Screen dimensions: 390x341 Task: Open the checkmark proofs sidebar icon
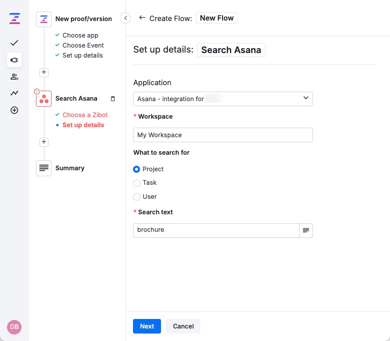[14, 43]
